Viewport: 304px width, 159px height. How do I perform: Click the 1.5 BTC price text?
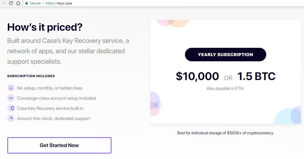[x=256, y=76]
